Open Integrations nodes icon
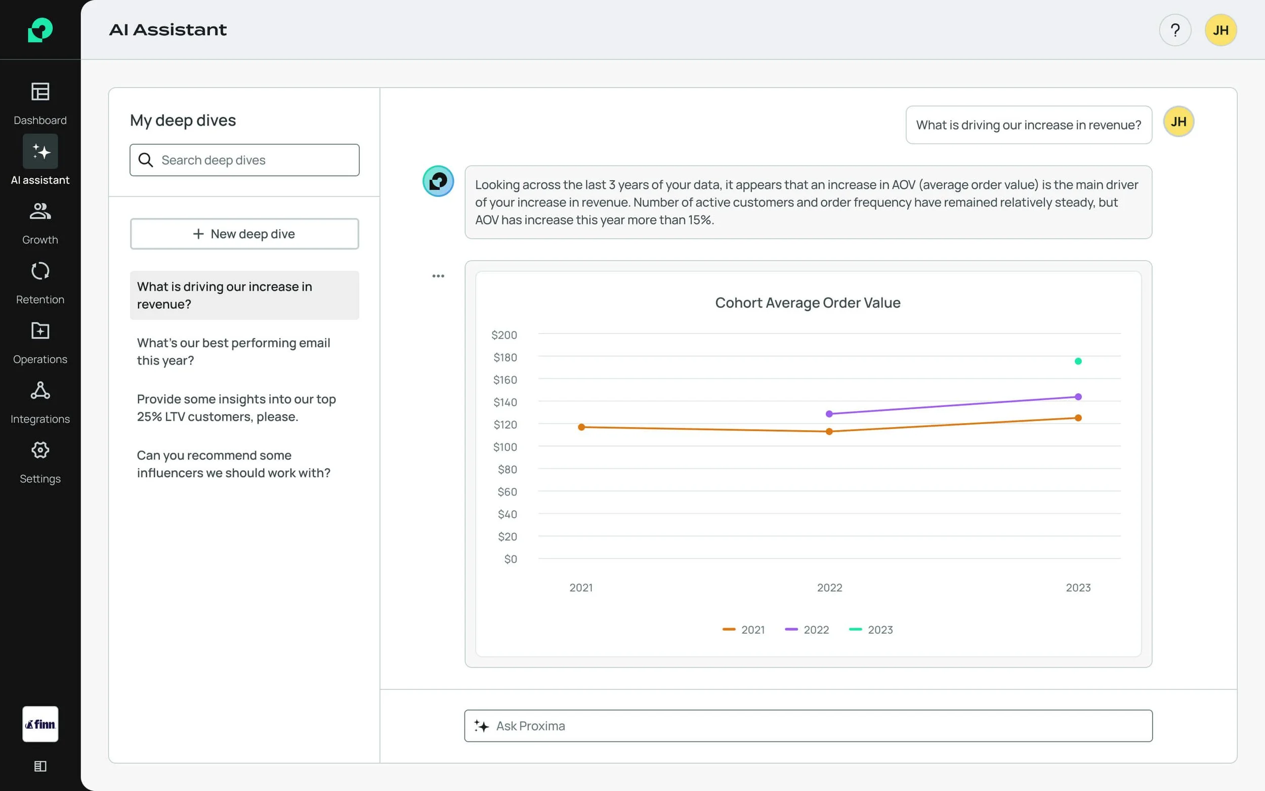Image resolution: width=1265 pixels, height=791 pixels. coord(40,390)
